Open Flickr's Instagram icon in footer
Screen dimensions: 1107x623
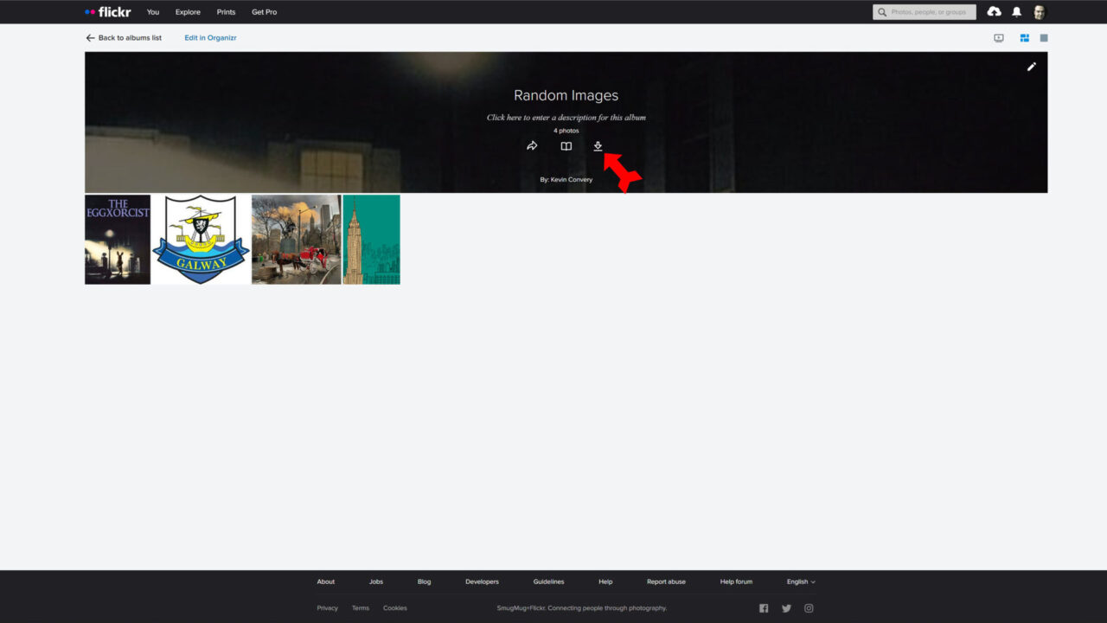[x=809, y=608]
